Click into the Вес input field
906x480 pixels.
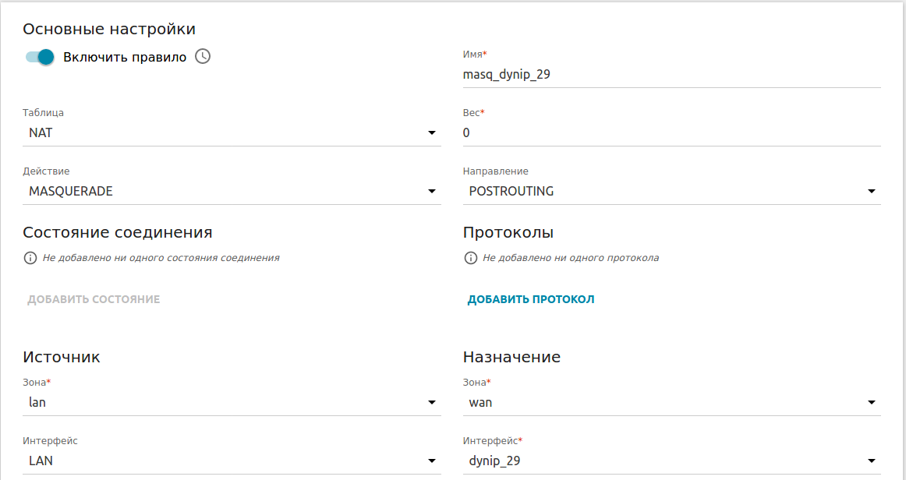(671, 133)
